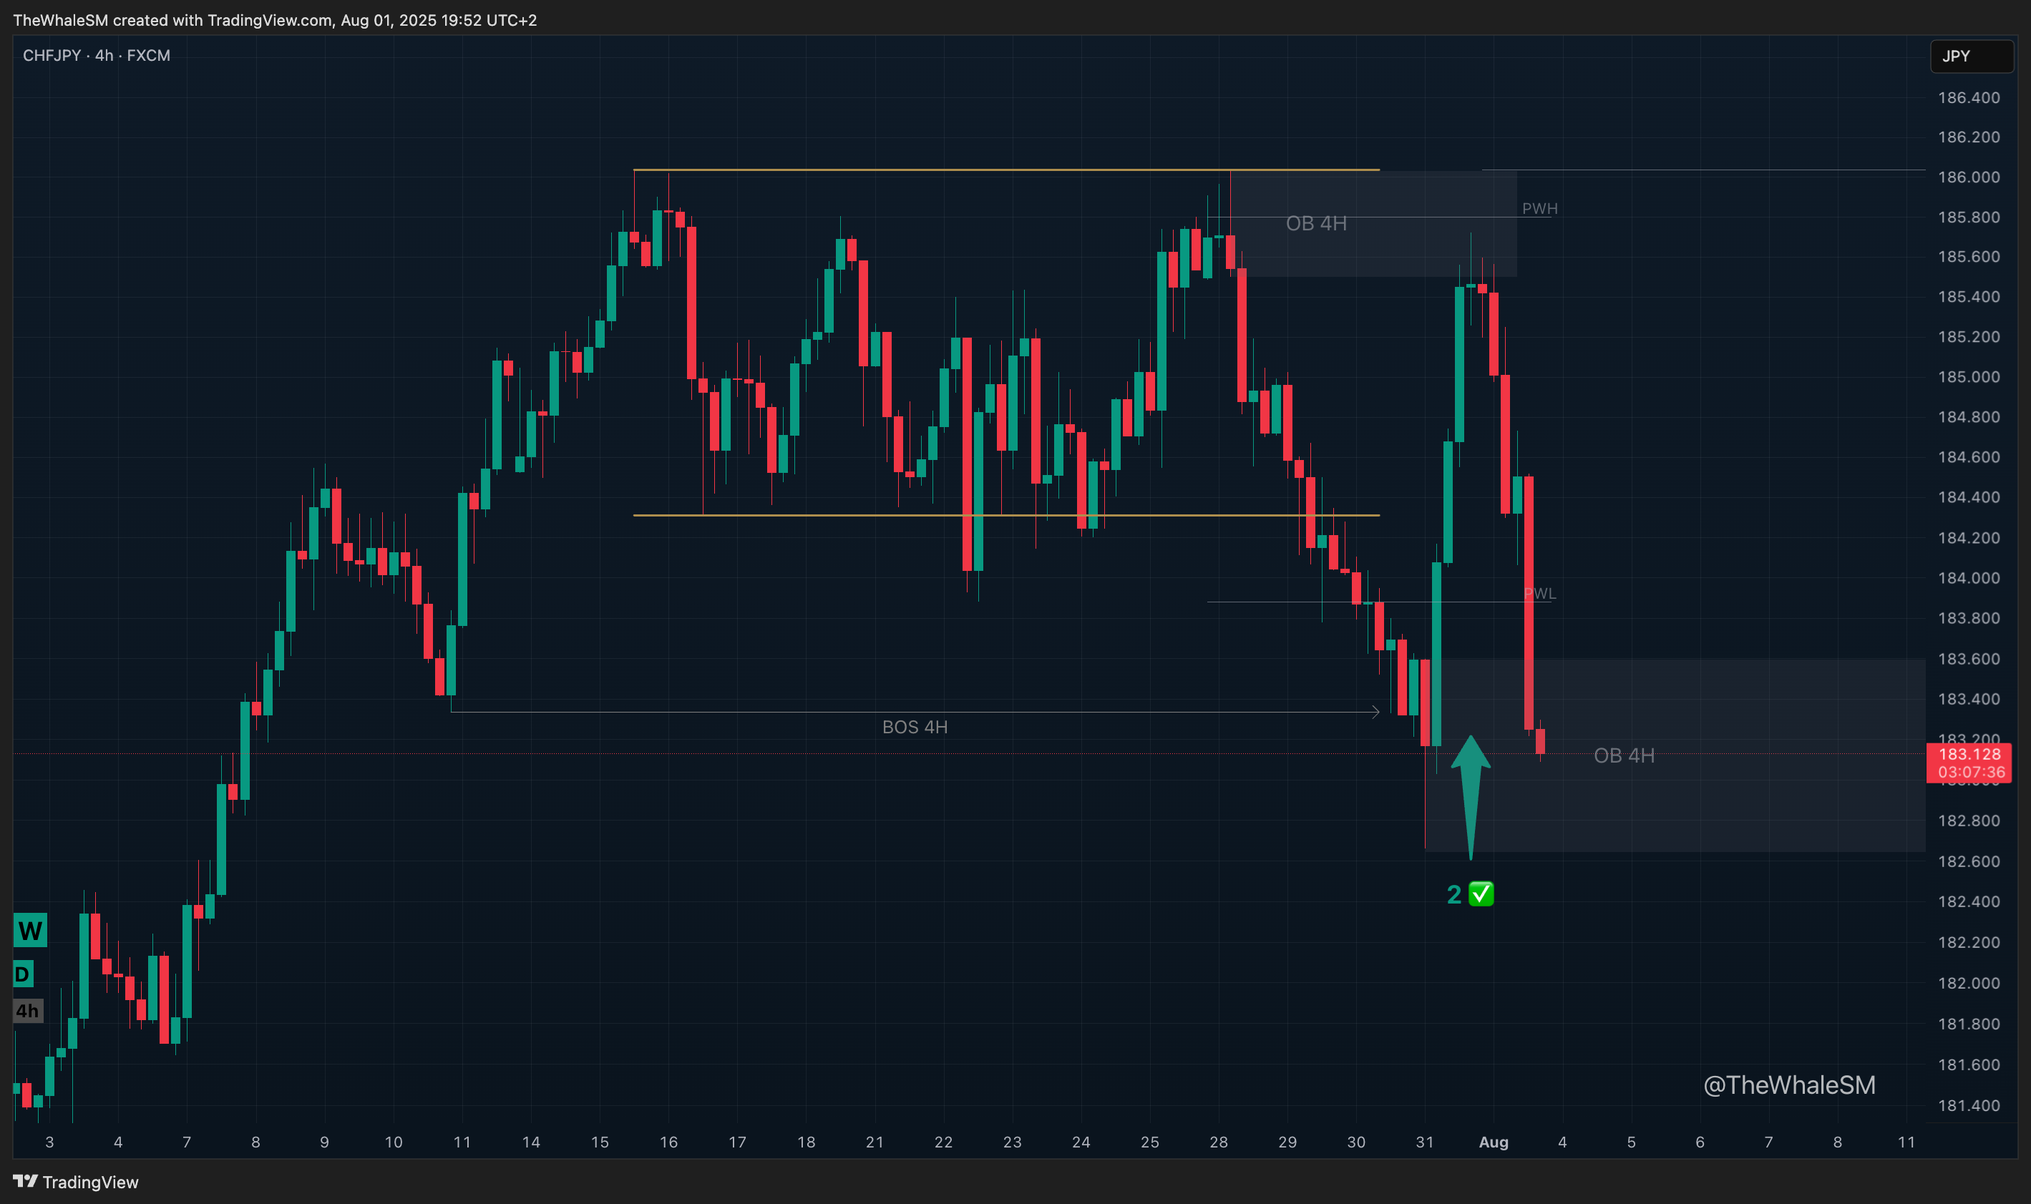Select the BOS 4H annotation text

(915, 727)
